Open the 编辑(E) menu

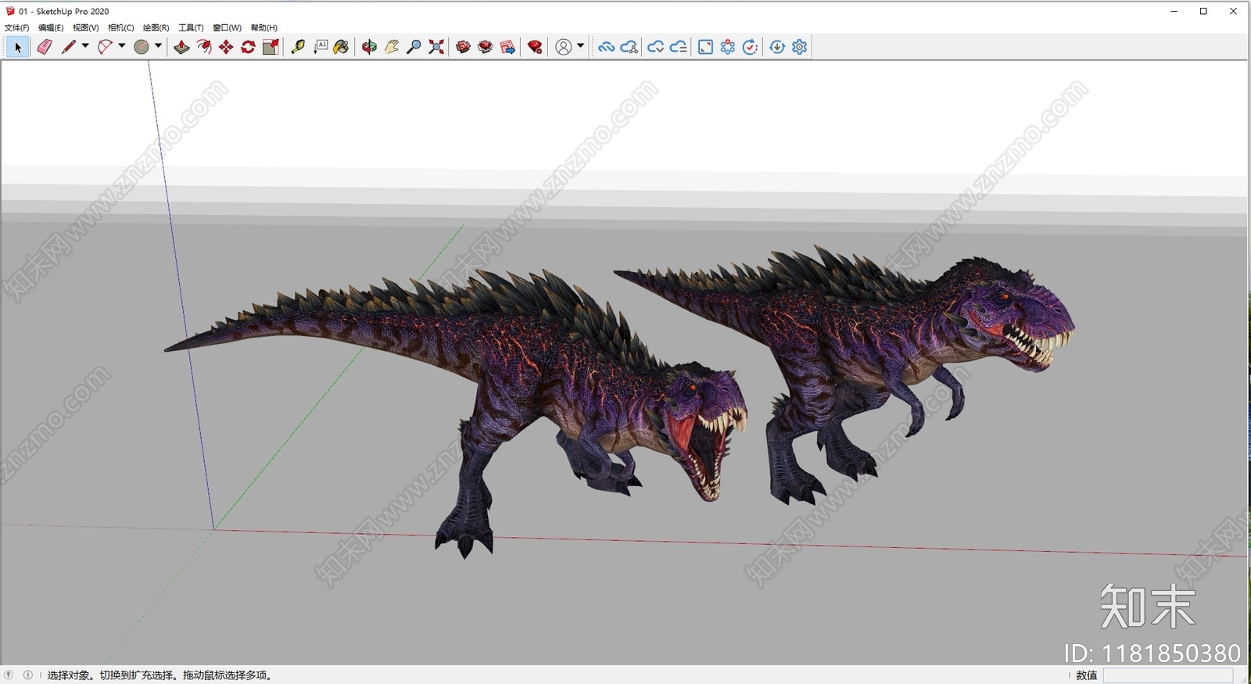[51, 27]
